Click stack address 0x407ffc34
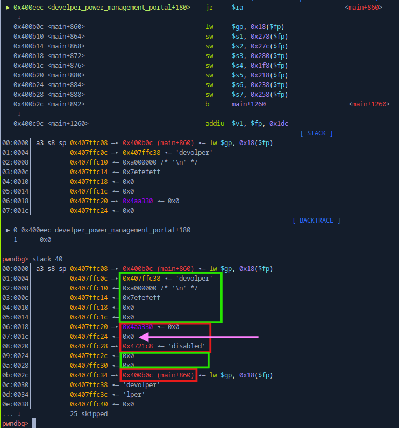 89,375
